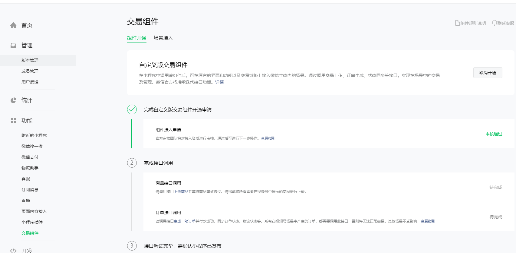Image resolution: width=516 pixels, height=253 pixels.
Task: Select 用户反馈 in the sidebar
Action: [x=30, y=82]
